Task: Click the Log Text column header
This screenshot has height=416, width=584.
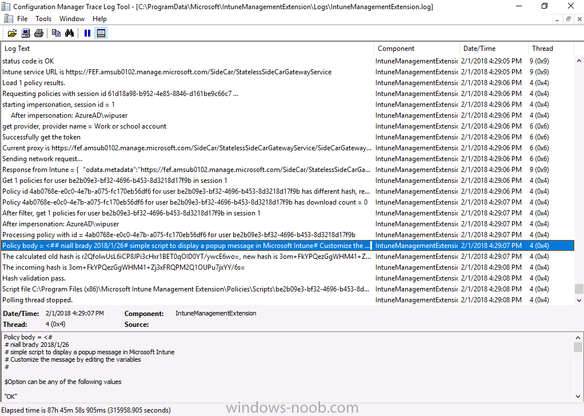Action: 187,49
